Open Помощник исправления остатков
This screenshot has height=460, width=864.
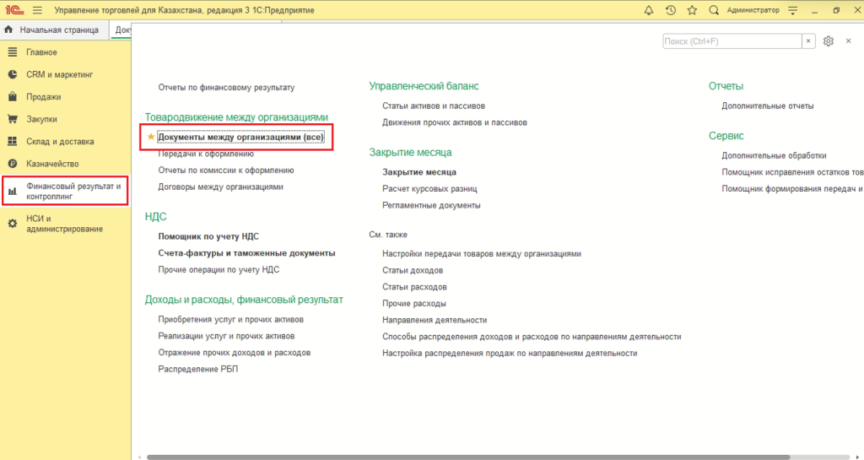tap(793, 172)
